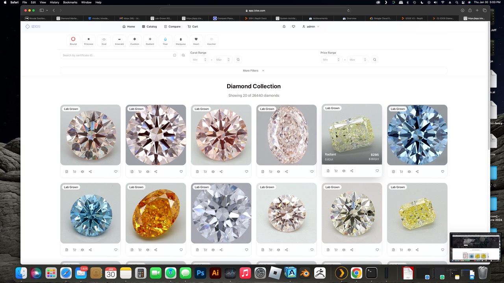The width and height of the screenshot is (504, 283).
Task: Click the Price Range Max field
Action: (358, 60)
